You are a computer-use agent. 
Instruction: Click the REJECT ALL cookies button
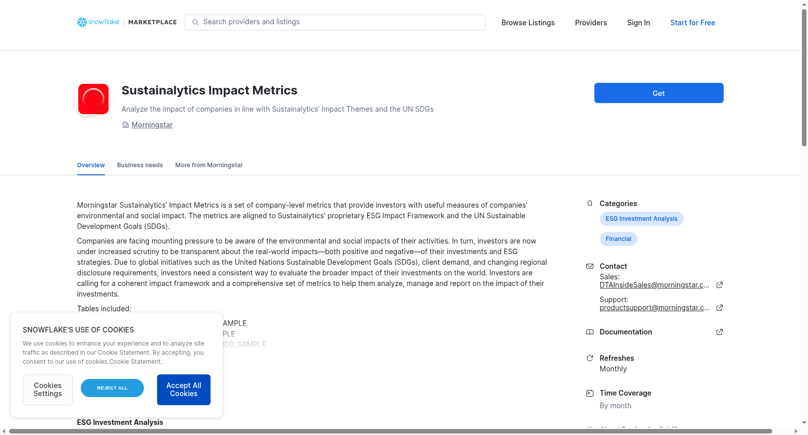click(x=112, y=388)
